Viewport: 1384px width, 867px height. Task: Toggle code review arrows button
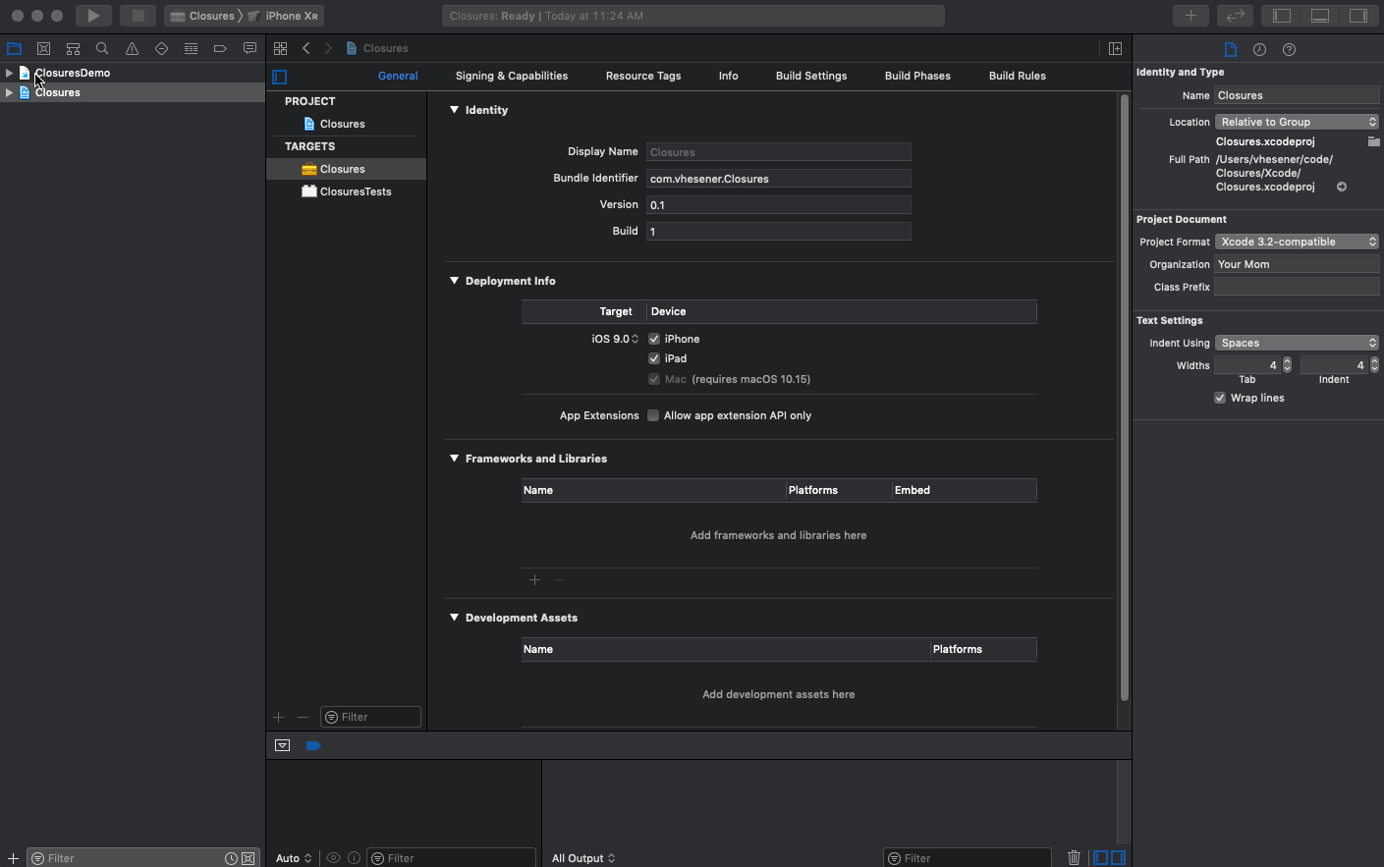pyautogui.click(x=1236, y=16)
